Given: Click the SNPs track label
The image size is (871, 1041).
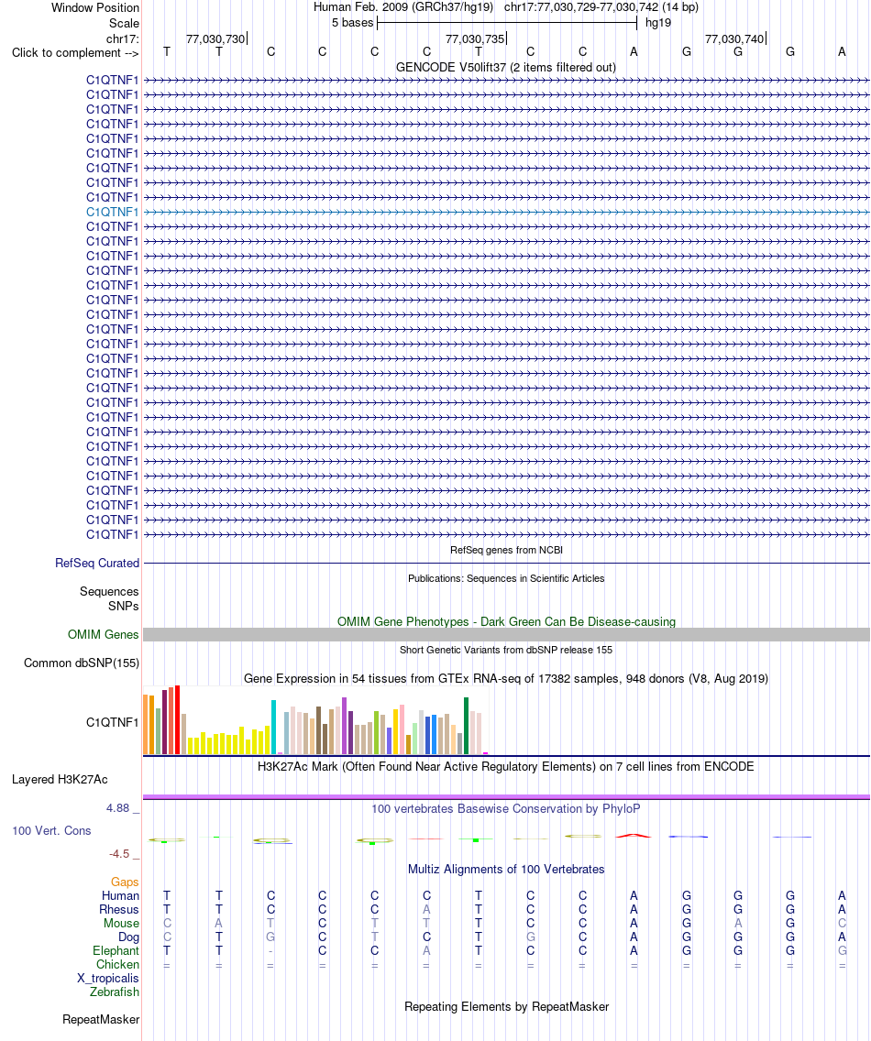Looking at the screenshot, I should (x=123, y=606).
